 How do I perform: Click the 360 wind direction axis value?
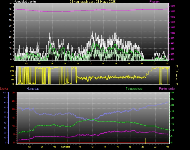coord(12,67)
